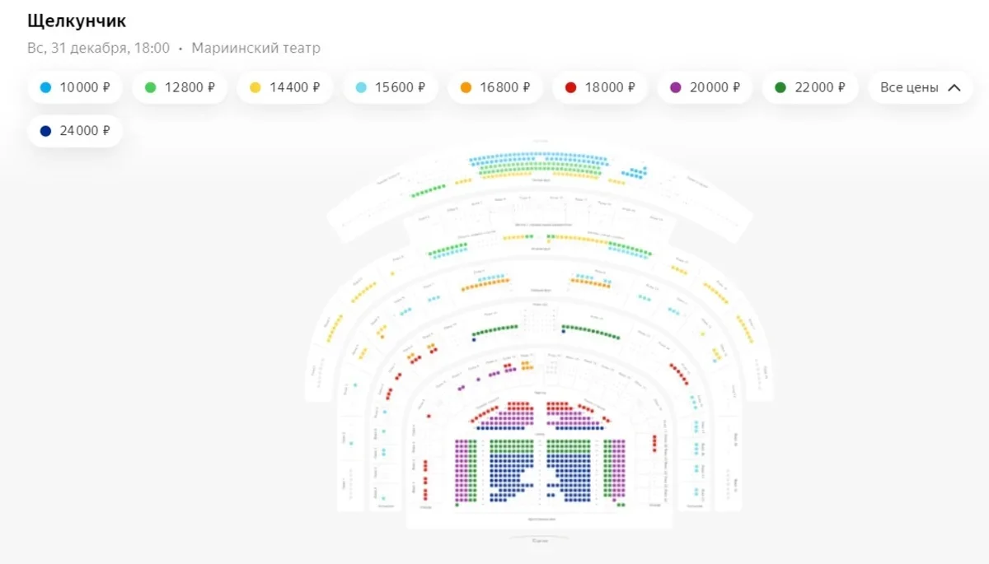
Task: Click the dark green dot for 22000 ₽
Action: click(780, 87)
